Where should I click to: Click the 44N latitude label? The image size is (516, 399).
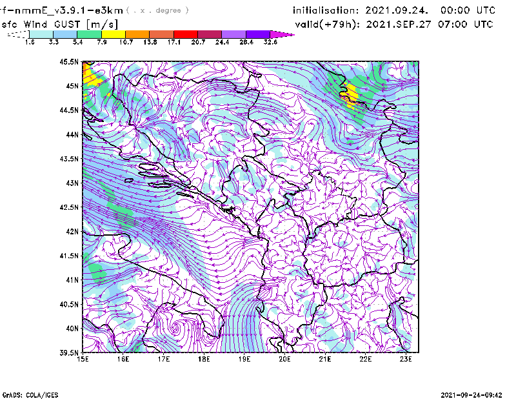[x=72, y=134]
